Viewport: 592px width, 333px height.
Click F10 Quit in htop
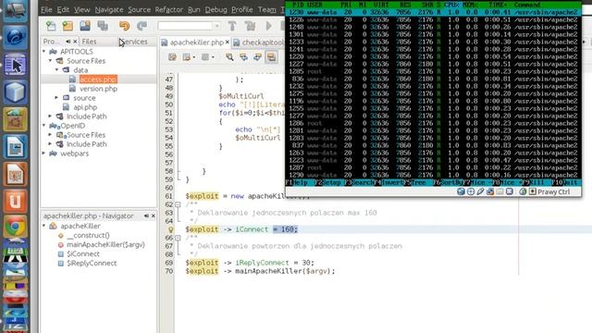pyautogui.click(x=565, y=183)
